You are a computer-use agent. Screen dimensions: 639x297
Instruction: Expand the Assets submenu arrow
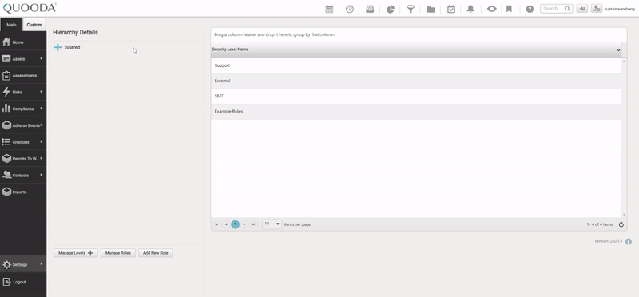[42, 58]
